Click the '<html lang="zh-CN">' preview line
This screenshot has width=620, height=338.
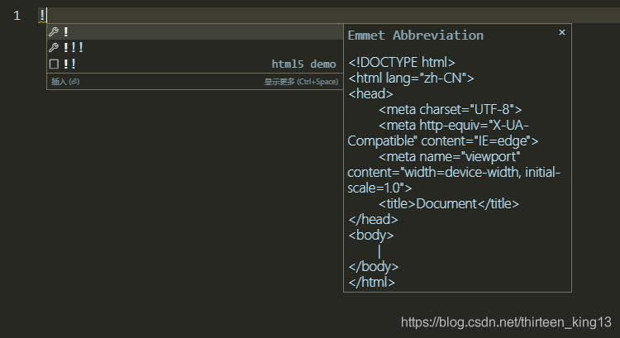tap(411, 78)
